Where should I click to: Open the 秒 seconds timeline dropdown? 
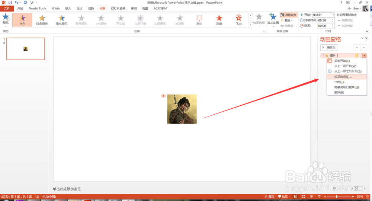pyautogui.click(x=335, y=188)
